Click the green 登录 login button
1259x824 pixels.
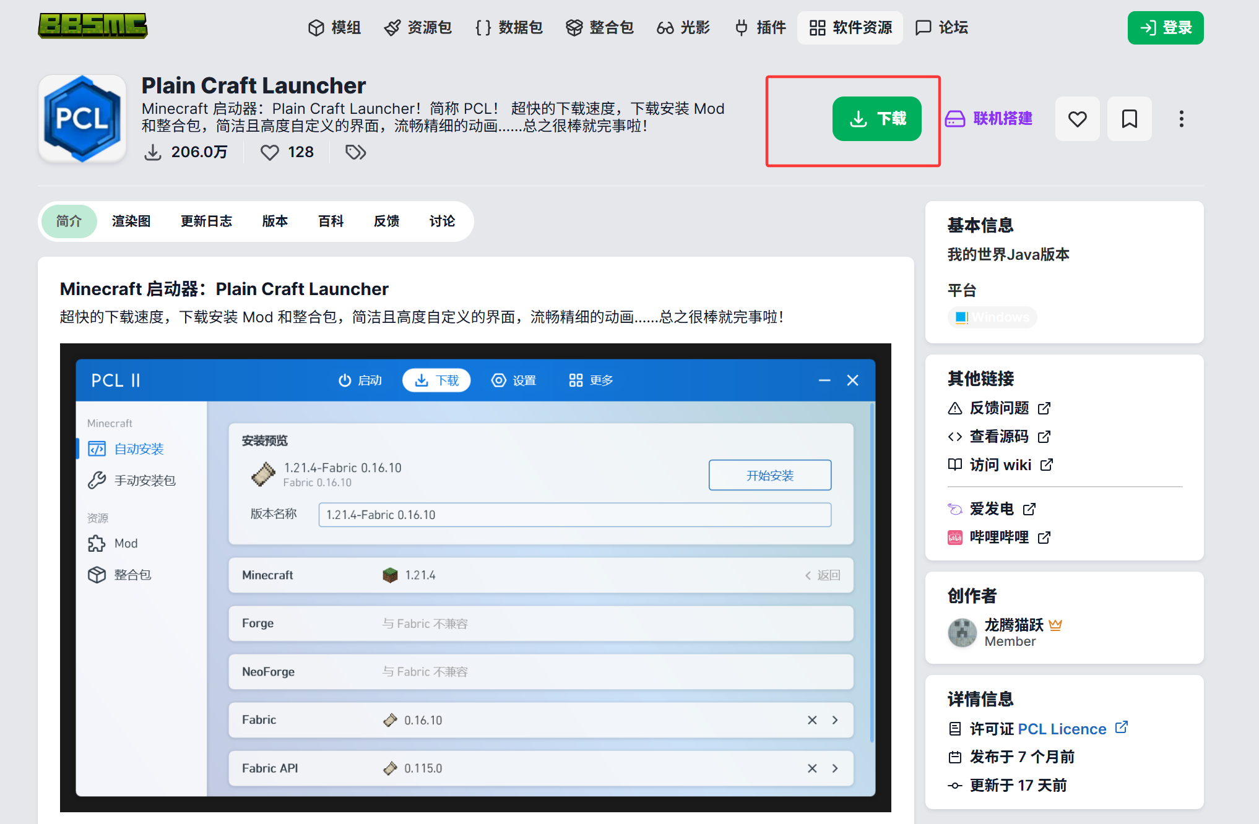1166,28
